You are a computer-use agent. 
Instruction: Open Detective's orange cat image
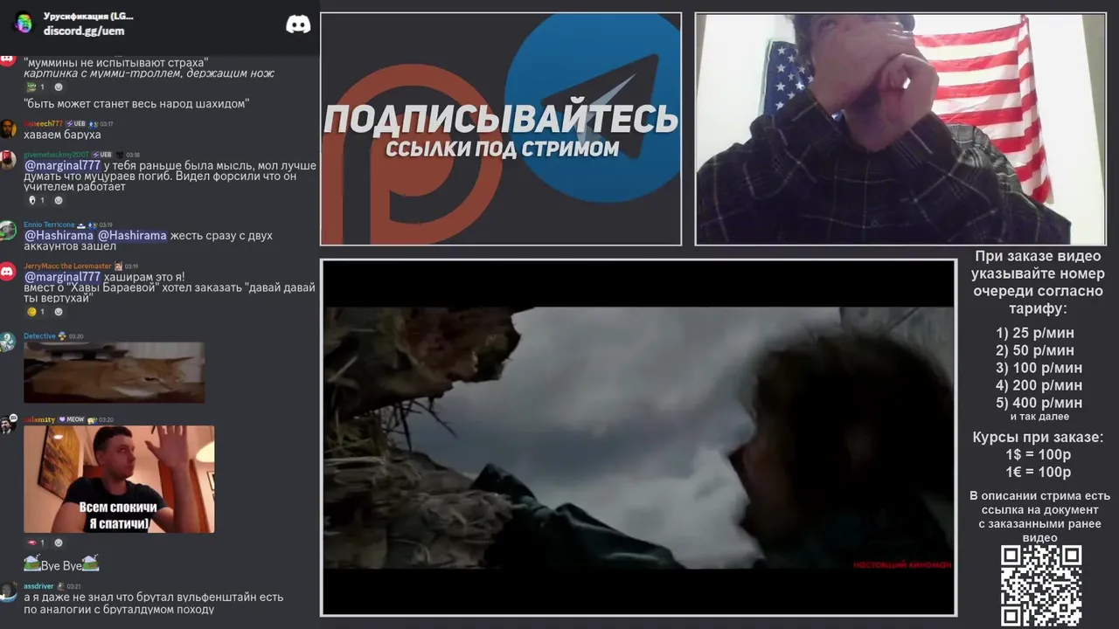pos(114,372)
